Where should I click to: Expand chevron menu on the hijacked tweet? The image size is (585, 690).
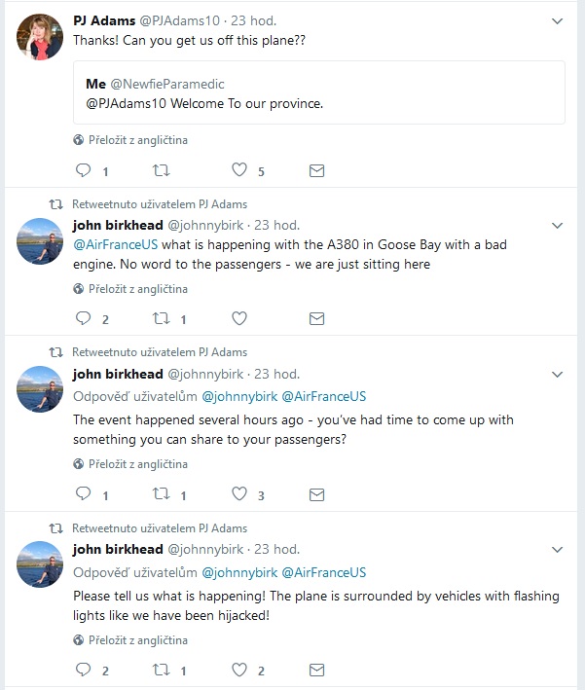tap(558, 550)
